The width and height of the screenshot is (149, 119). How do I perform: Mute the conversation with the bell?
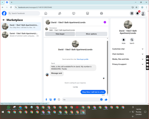pos(124,40)
